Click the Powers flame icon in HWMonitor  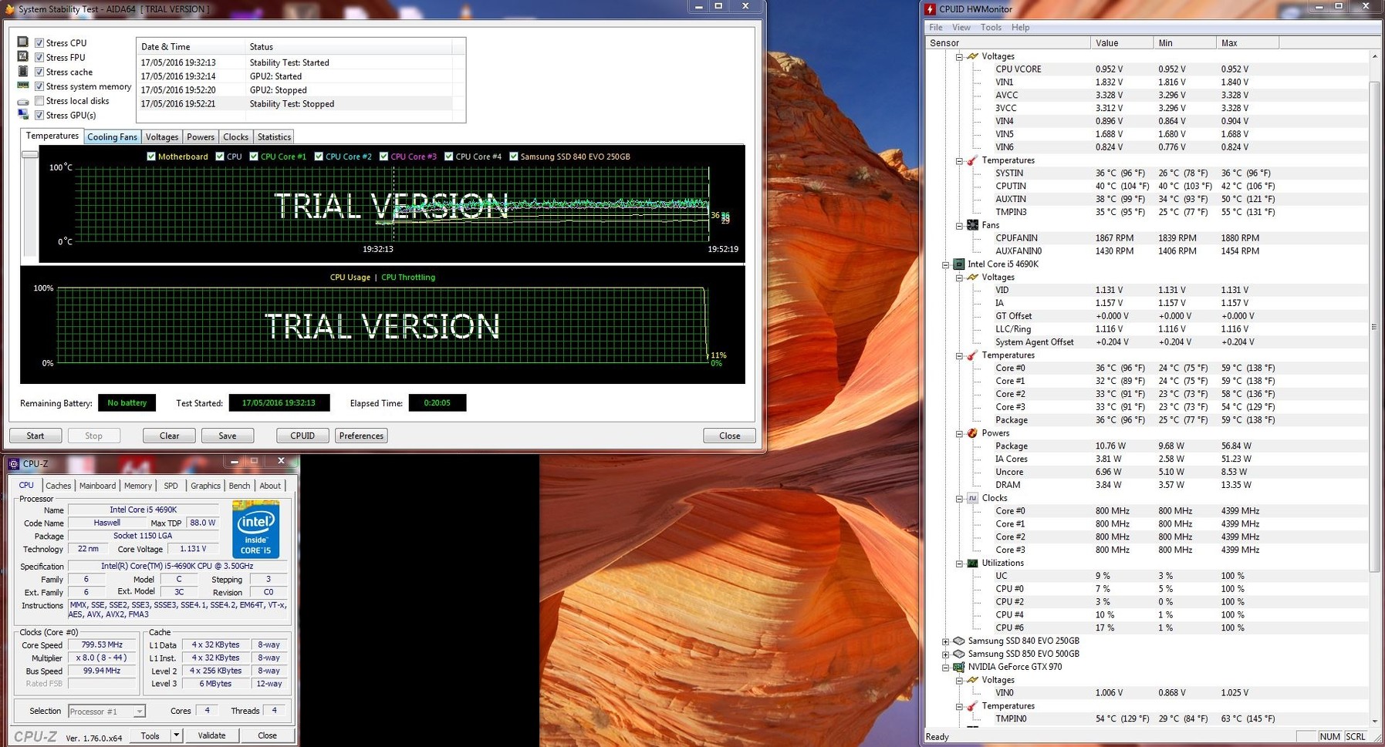click(972, 433)
